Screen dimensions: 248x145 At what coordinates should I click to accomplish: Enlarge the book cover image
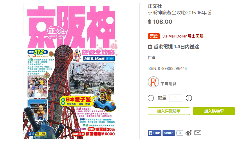71,71
